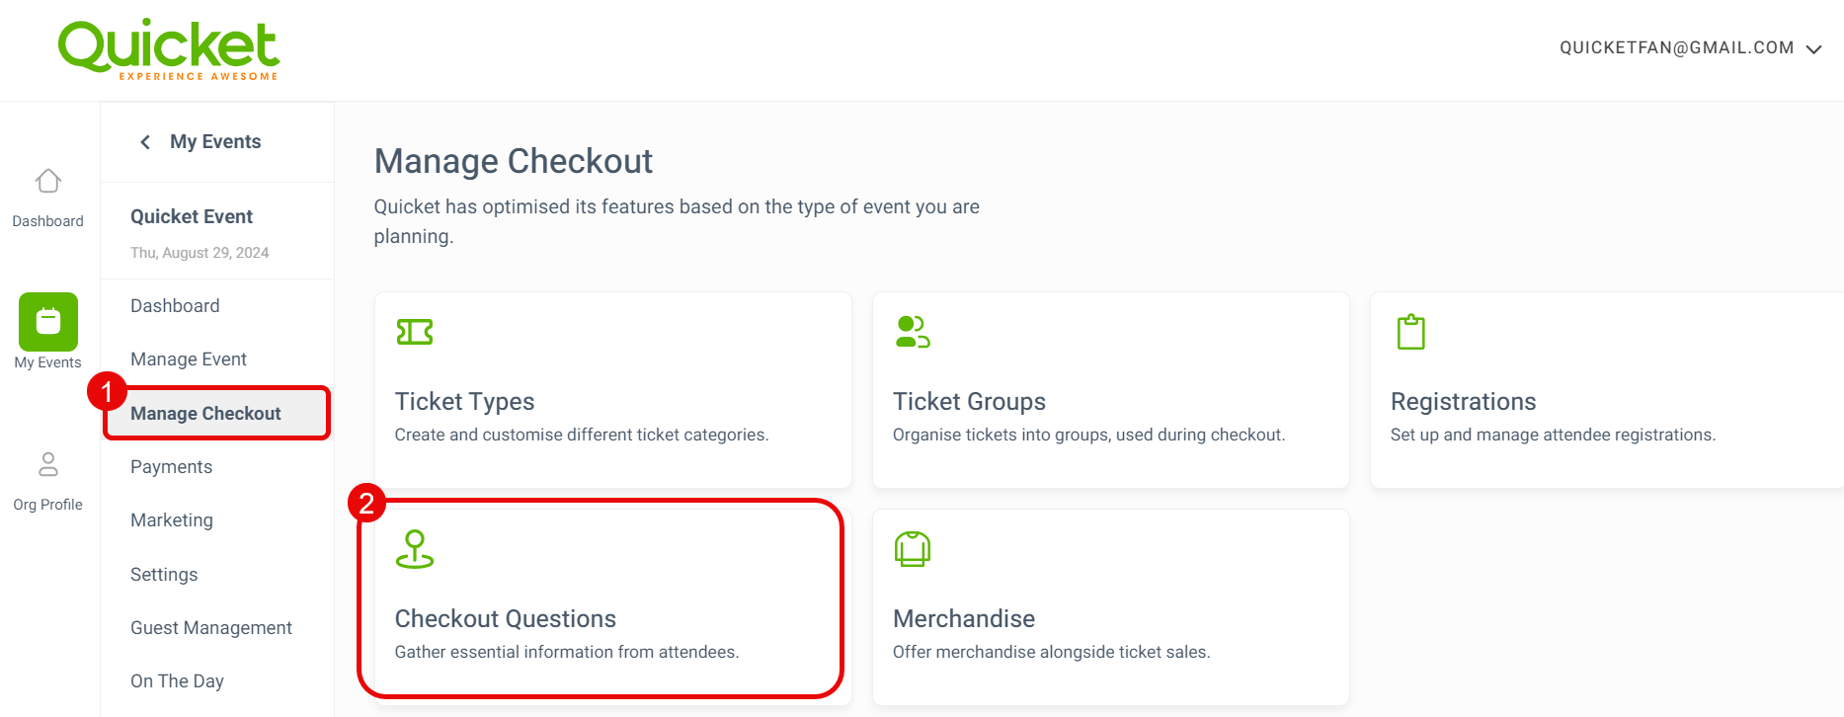Open Manage Event in the sidebar
This screenshot has height=717, width=1844.
pos(189,359)
